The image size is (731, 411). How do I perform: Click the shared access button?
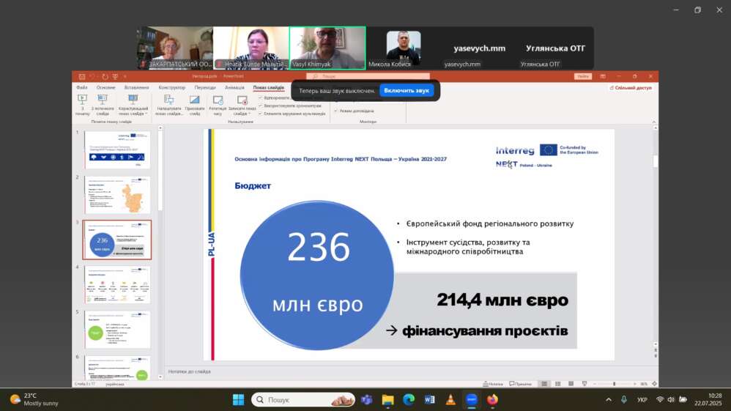pos(631,88)
